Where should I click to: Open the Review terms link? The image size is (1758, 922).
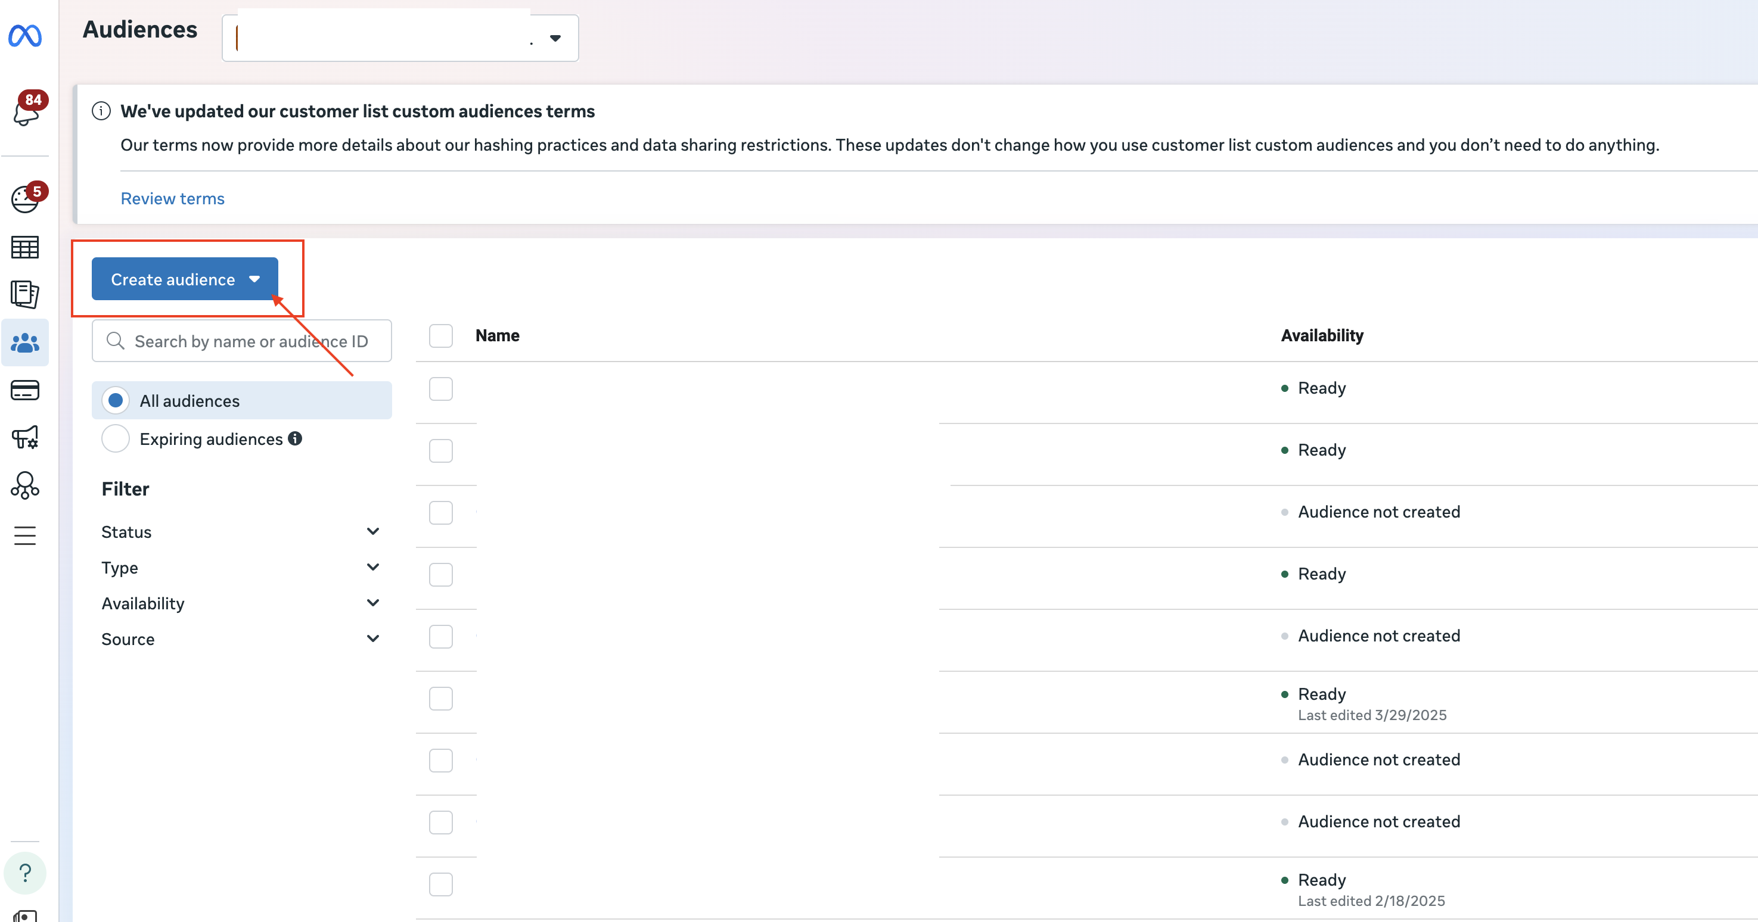click(x=173, y=198)
